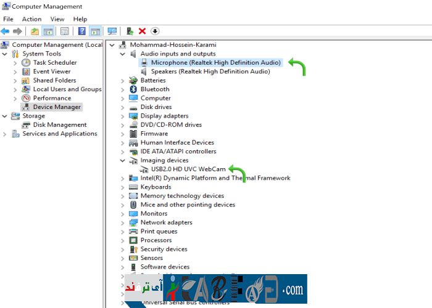The width and height of the screenshot is (432, 308).
Task: Open the Action menu
Action: coord(31,19)
